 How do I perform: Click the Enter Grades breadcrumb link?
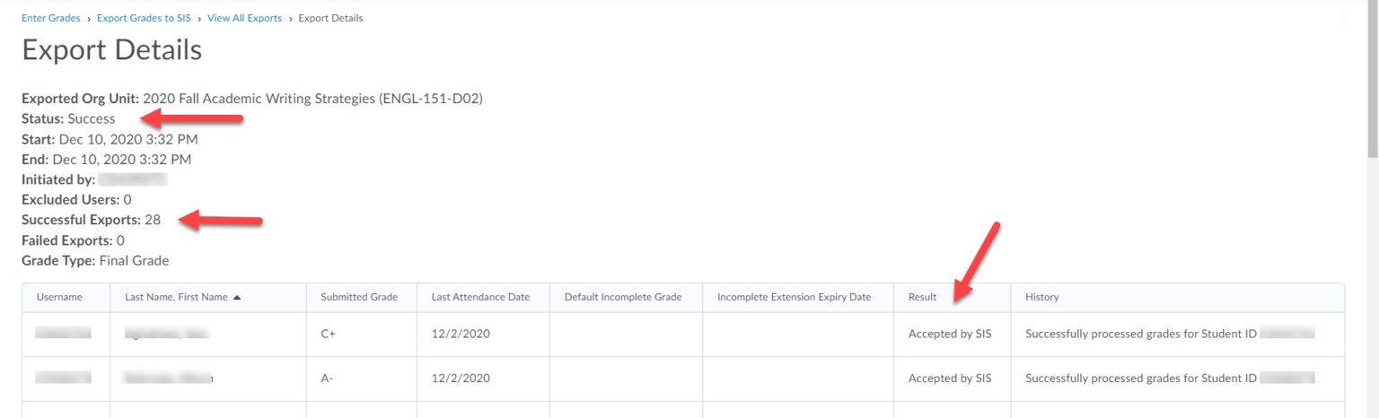click(50, 18)
